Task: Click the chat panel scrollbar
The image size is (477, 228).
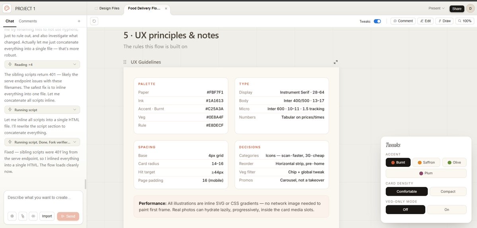Action: pyautogui.click(x=86, y=184)
